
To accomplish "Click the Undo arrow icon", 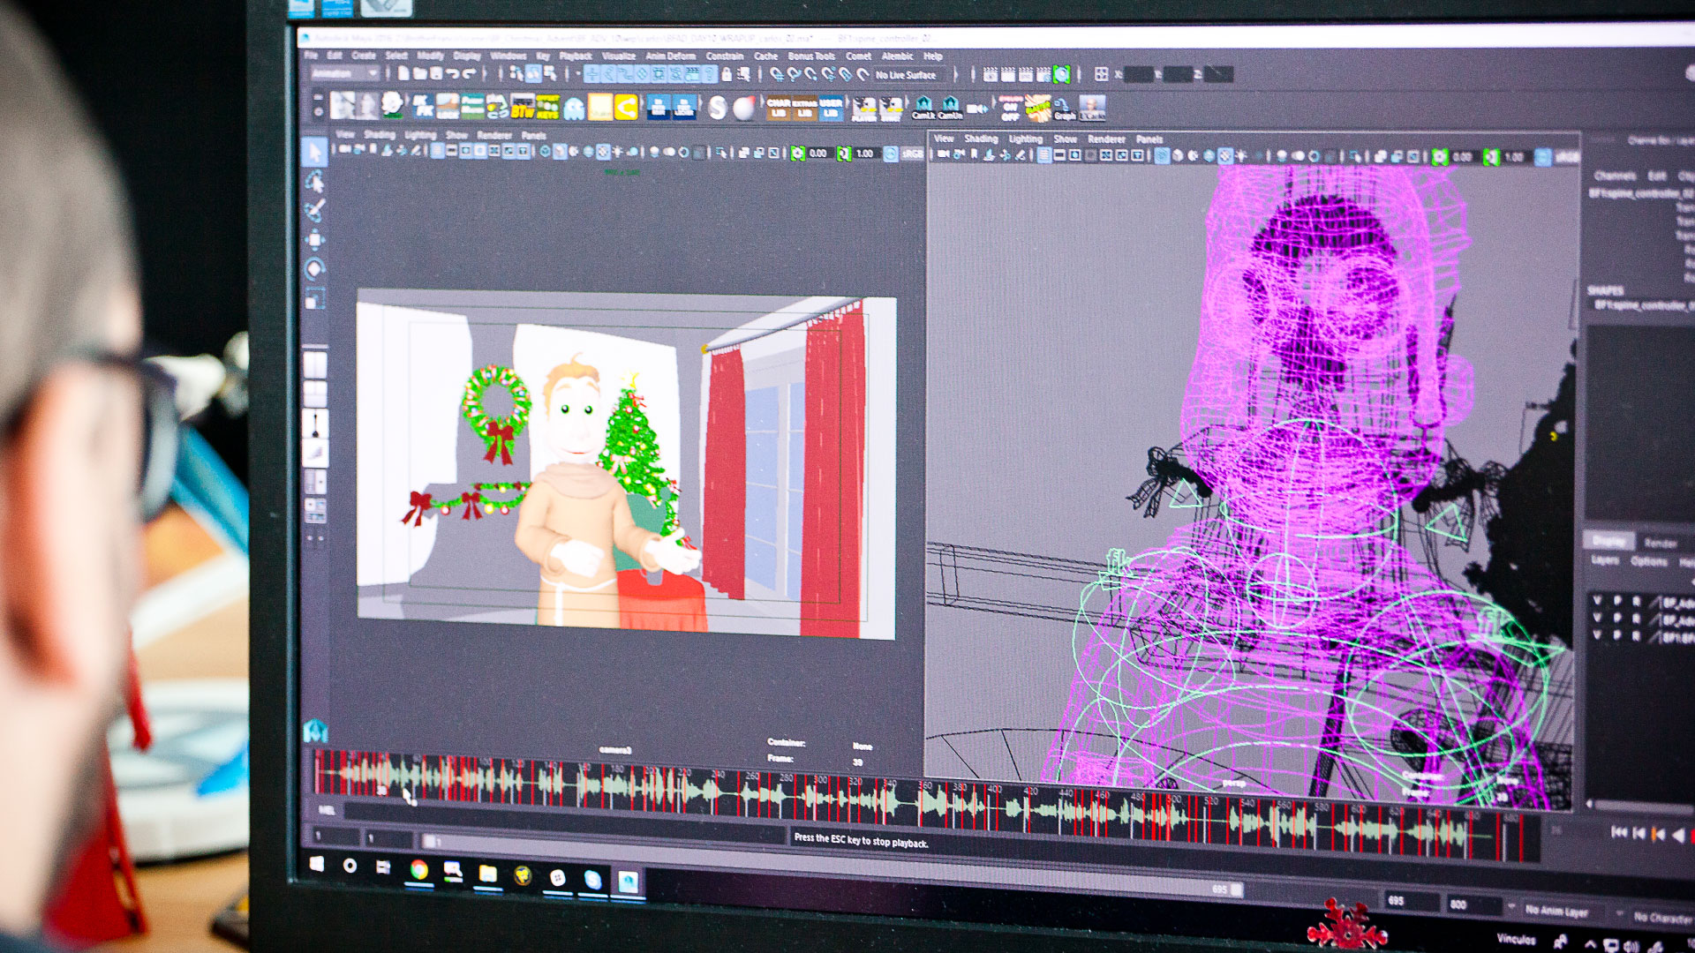I will pos(453,74).
